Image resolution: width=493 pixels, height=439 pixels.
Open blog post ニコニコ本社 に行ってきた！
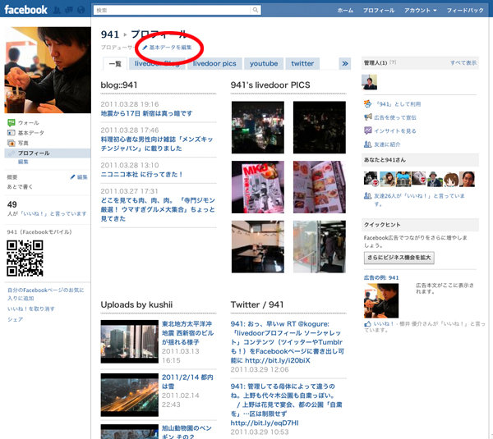[x=141, y=174]
